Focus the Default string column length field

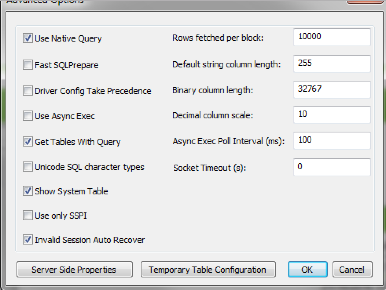tap(332, 63)
